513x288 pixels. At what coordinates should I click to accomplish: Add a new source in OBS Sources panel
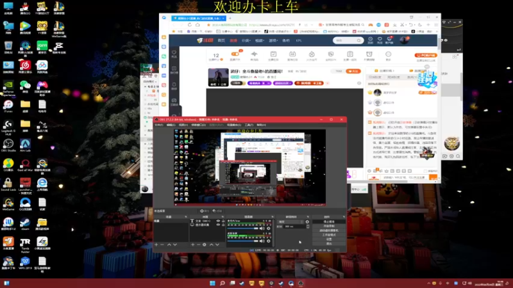tap(193, 244)
